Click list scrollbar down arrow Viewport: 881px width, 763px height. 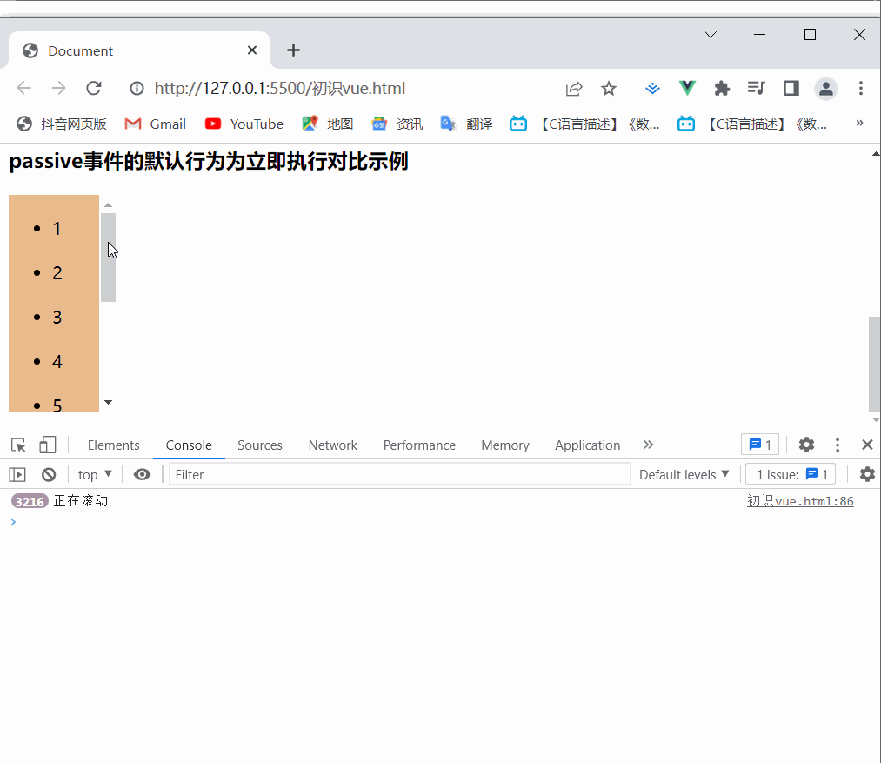point(109,402)
